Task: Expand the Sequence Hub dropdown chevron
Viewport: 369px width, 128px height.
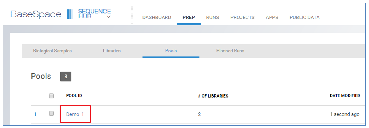Action: (108, 17)
